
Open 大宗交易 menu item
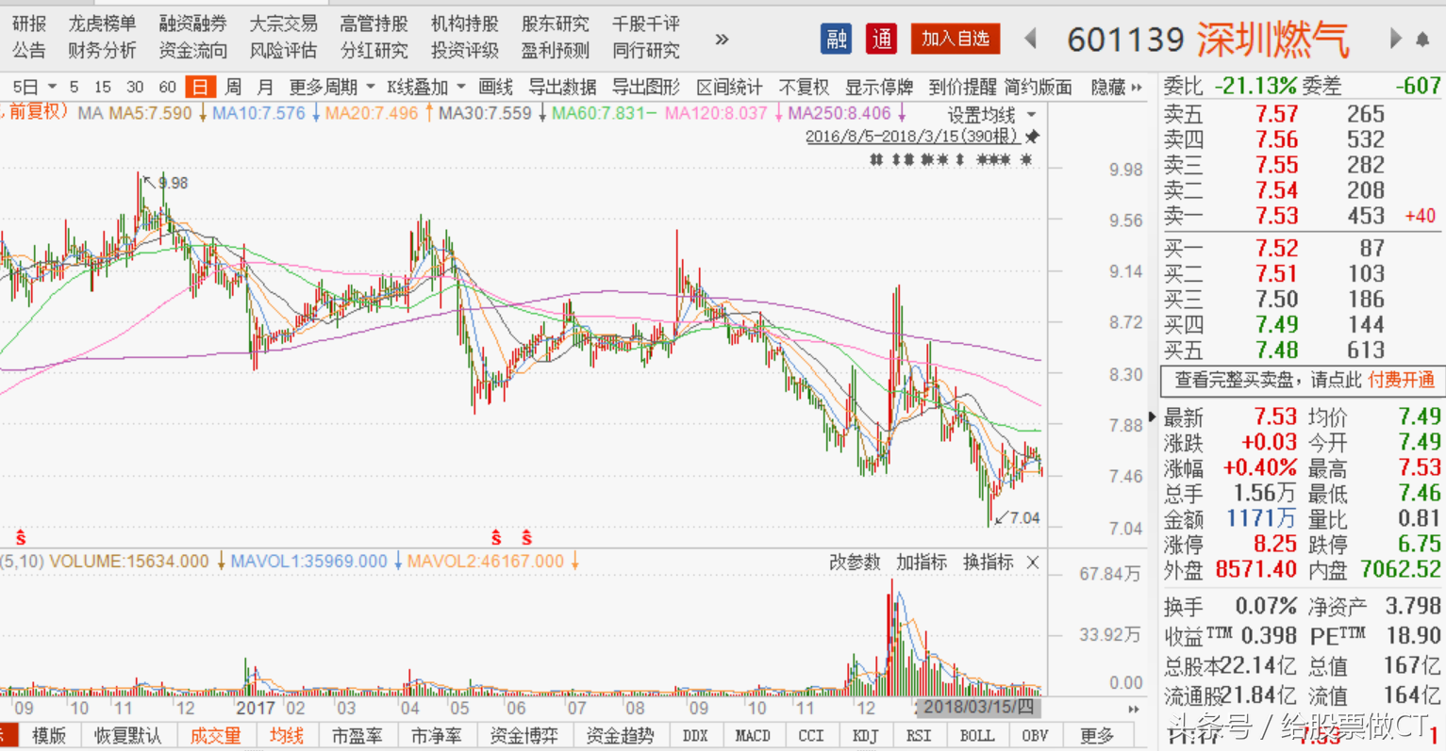283,24
